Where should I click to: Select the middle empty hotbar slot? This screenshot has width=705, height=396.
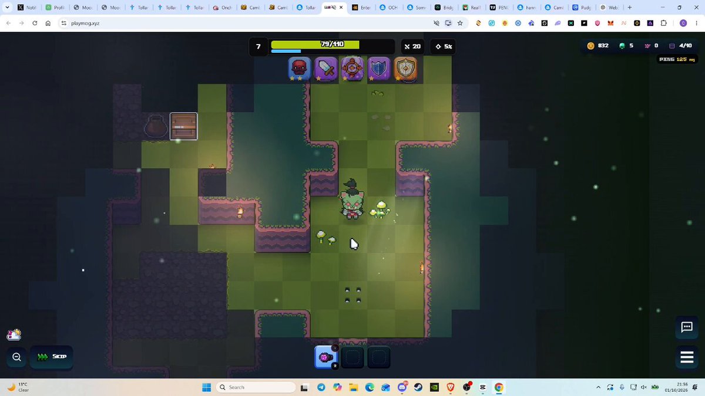[352, 357]
